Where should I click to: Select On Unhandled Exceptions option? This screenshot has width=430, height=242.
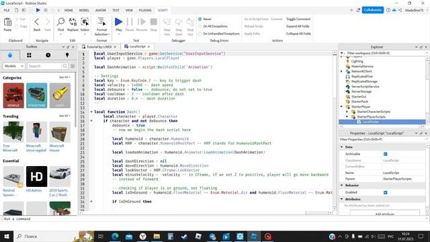click(200, 34)
